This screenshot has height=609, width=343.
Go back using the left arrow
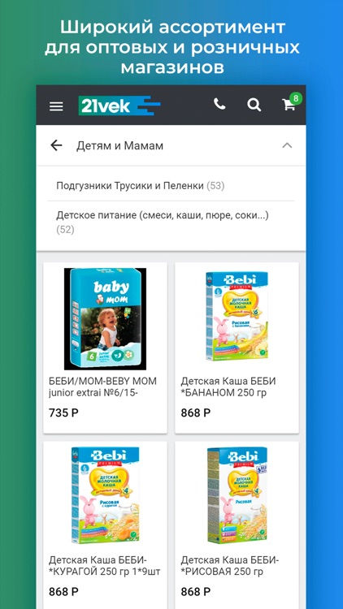tap(56, 145)
